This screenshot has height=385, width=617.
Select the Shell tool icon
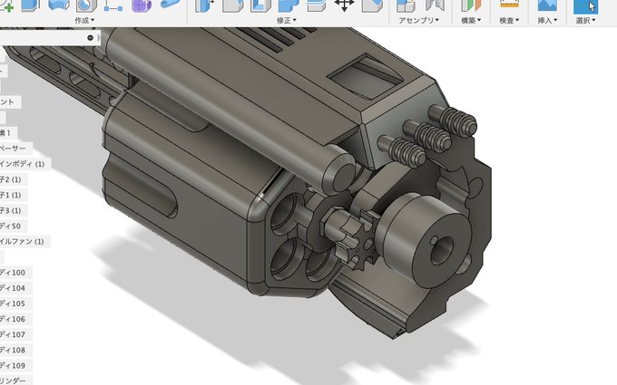261,5
